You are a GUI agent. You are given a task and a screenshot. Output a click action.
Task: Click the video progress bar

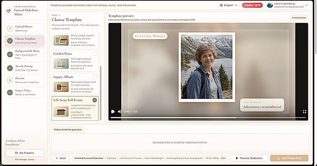[x=208, y=118]
